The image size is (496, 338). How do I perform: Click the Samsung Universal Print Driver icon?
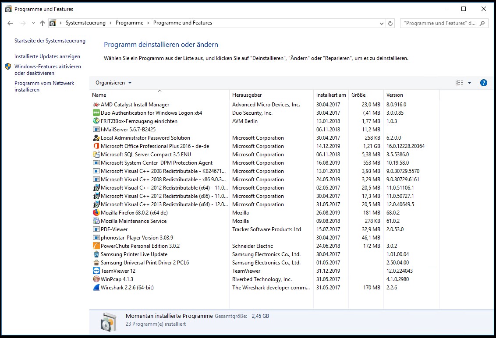click(x=96, y=263)
